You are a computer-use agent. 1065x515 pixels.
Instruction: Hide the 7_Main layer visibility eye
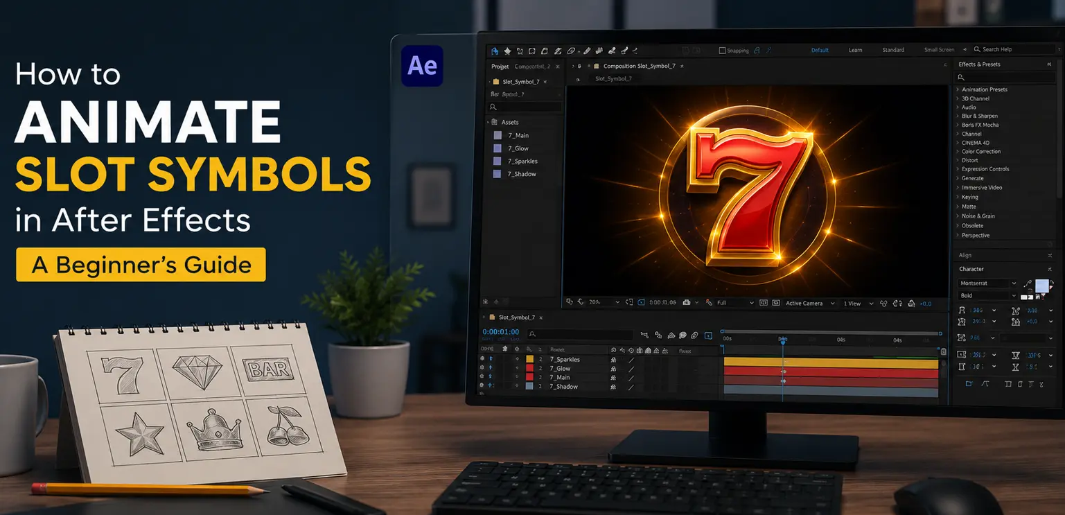coord(482,376)
